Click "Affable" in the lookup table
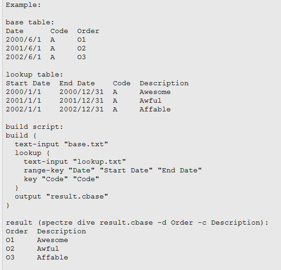This screenshot has height=270, width=281. point(155,109)
